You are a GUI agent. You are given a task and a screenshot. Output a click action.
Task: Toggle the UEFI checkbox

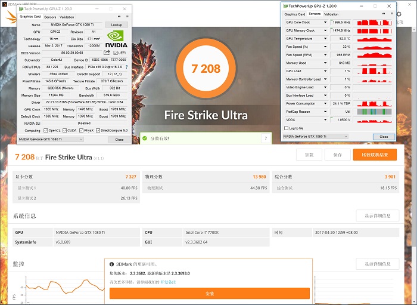pyautogui.click(x=116, y=53)
